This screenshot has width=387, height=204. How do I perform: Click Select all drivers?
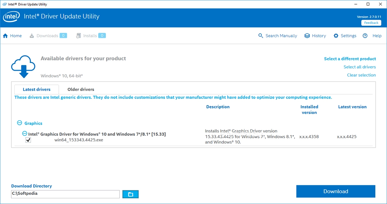tap(360, 67)
